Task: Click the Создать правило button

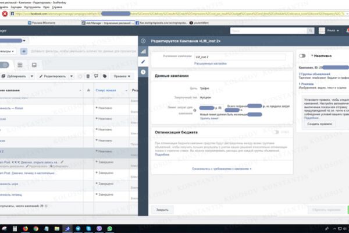Action: coord(319,123)
